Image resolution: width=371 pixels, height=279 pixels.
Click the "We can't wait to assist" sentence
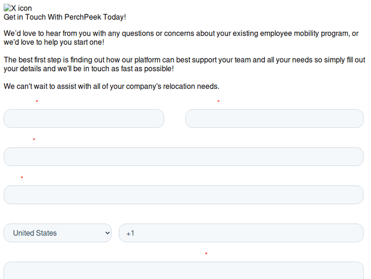pyautogui.click(x=111, y=86)
